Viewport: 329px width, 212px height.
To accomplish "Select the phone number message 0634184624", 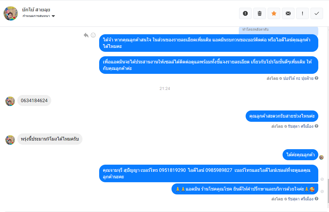I will [34, 101].
